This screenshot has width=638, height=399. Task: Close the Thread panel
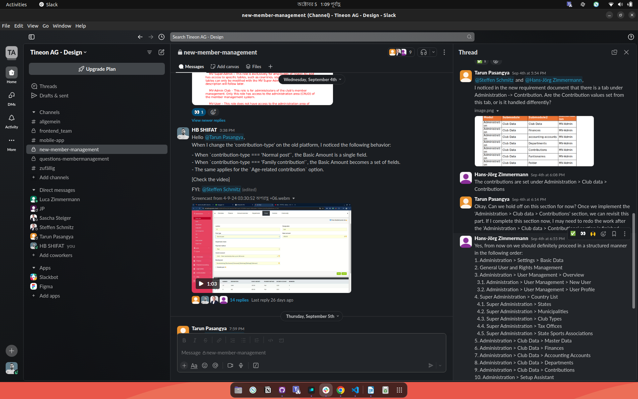[626, 52]
